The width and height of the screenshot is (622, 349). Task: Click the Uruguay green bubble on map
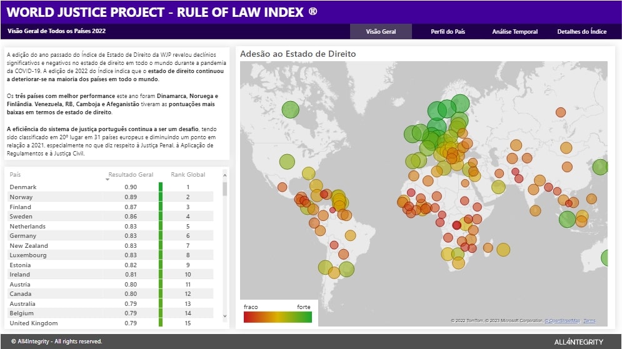click(x=346, y=269)
